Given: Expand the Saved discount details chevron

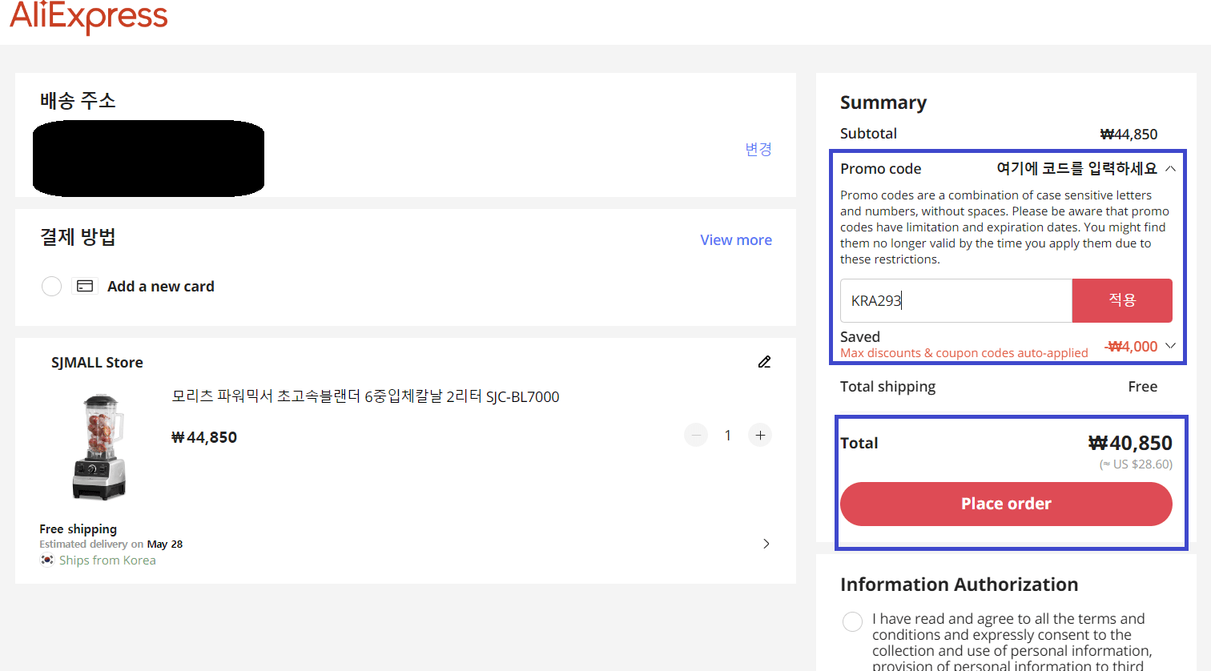Looking at the screenshot, I should click(x=1170, y=346).
